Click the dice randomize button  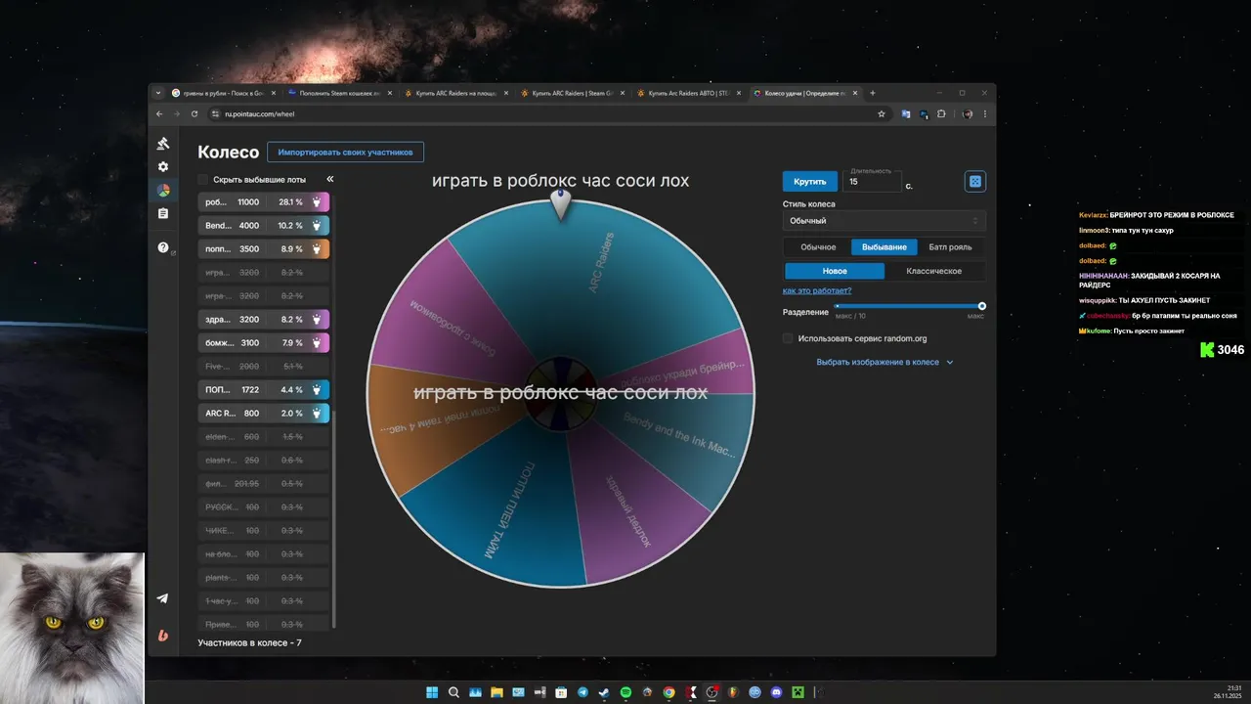974,181
